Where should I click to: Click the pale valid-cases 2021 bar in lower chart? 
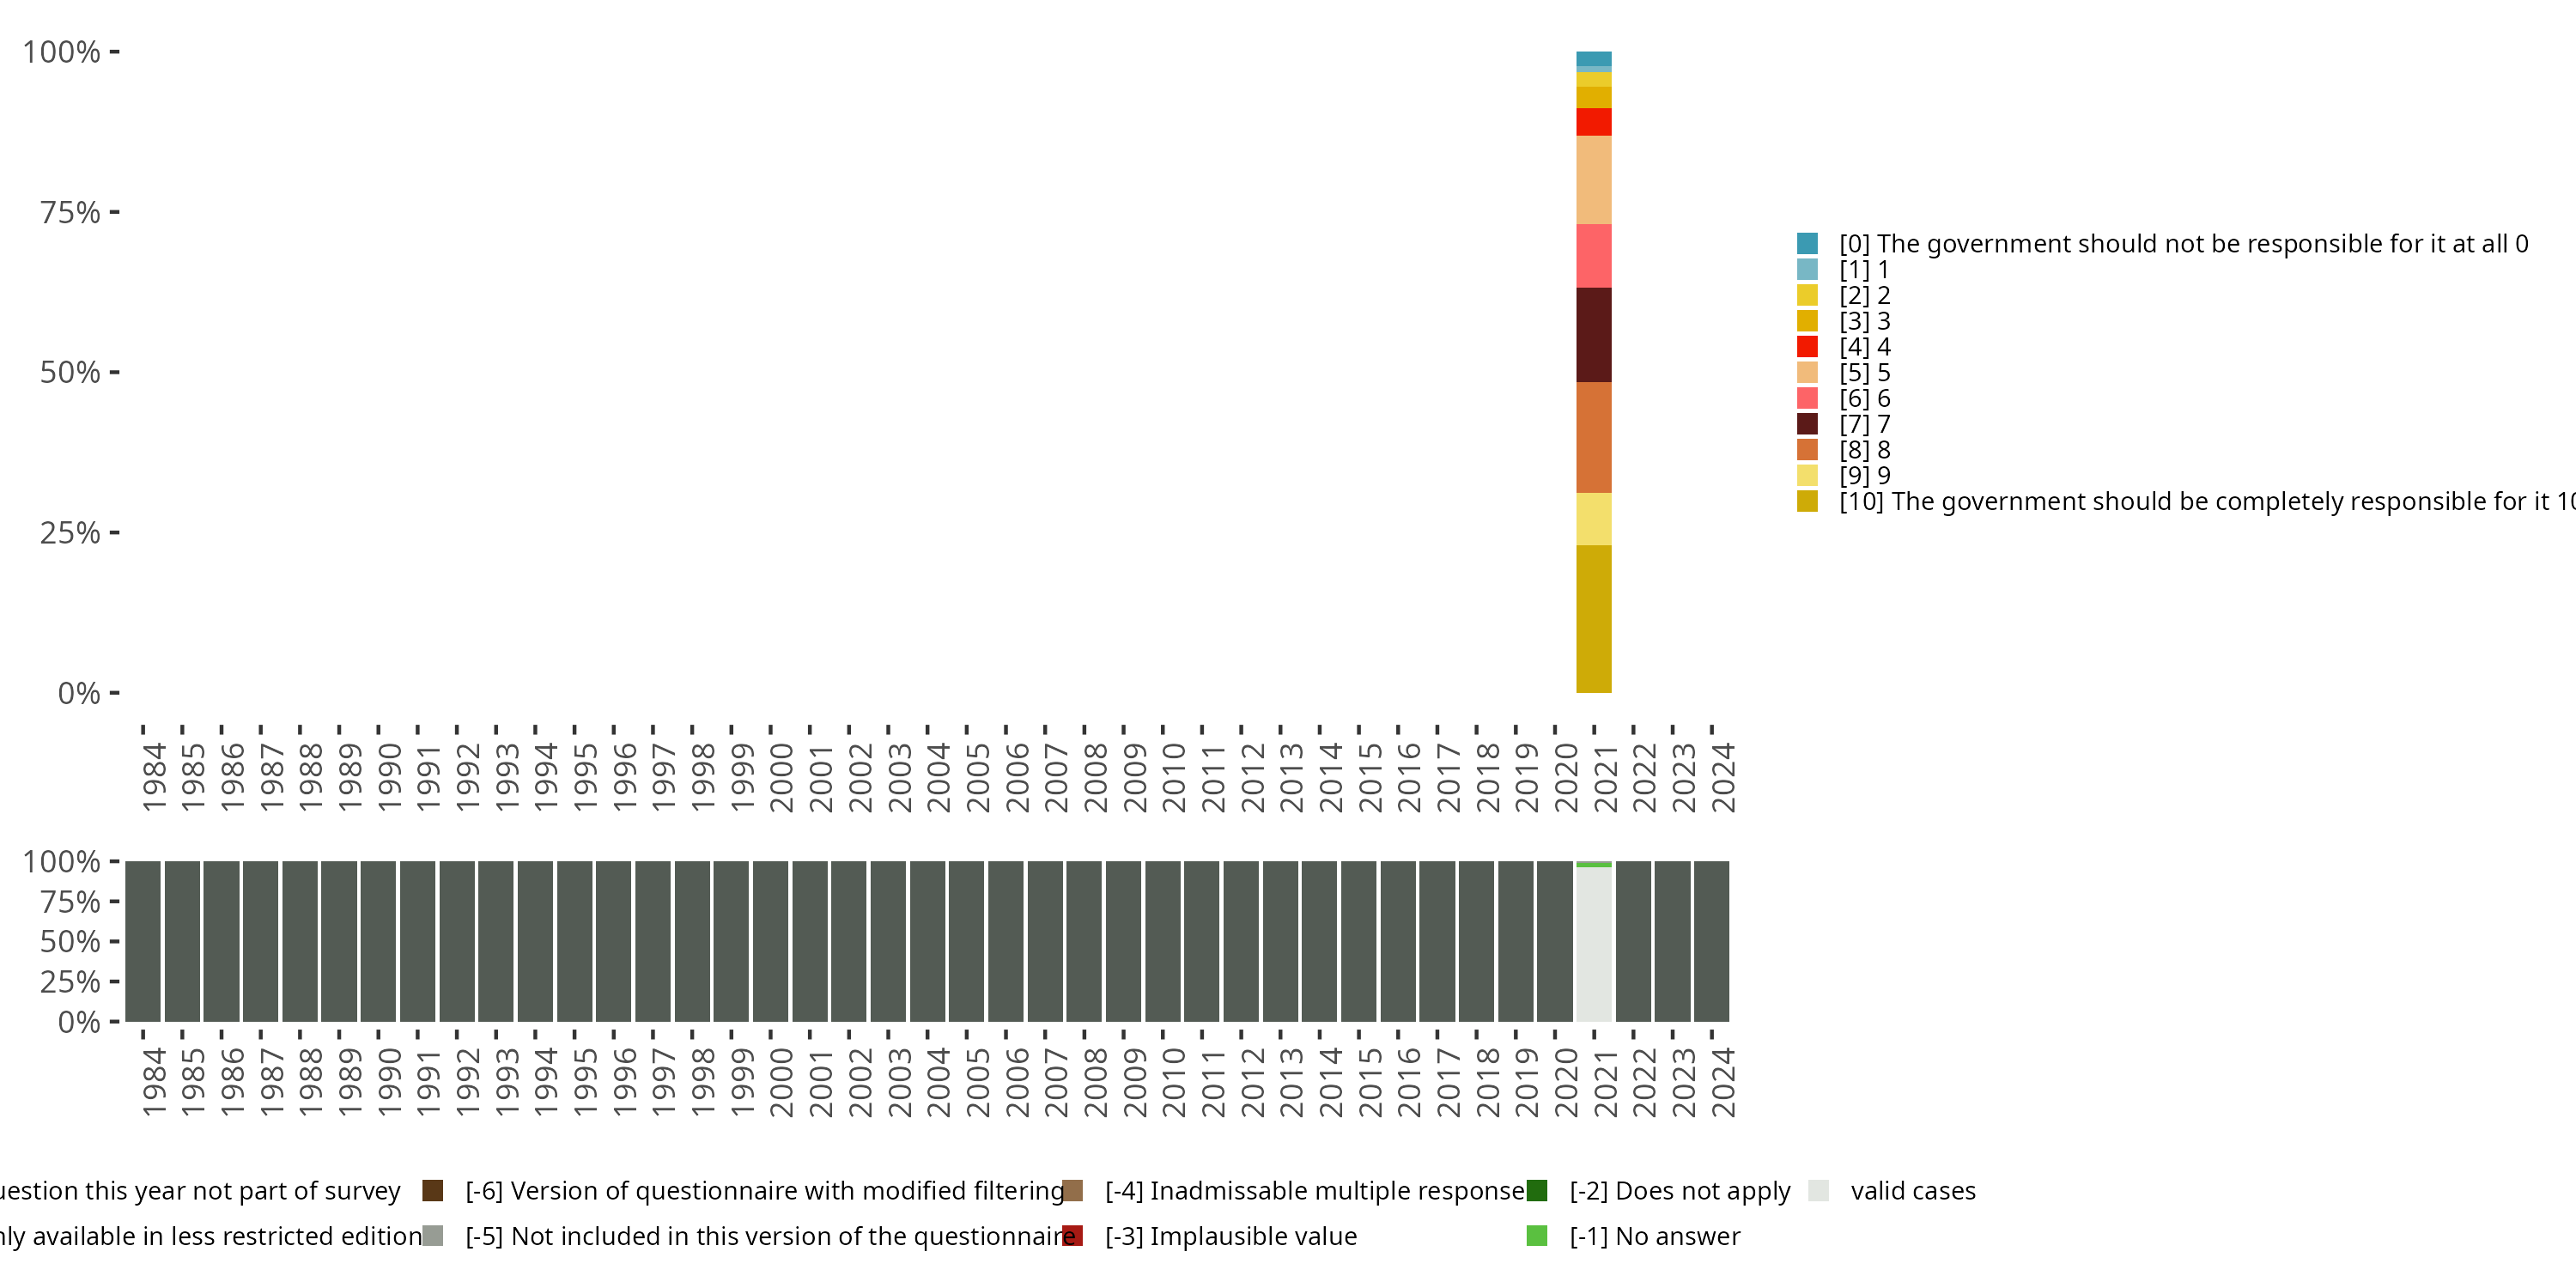[1593, 944]
